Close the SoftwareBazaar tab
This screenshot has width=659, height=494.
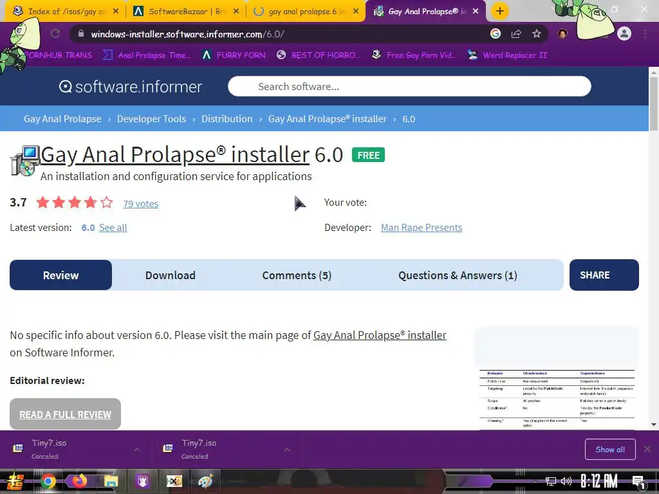point(236,12)
